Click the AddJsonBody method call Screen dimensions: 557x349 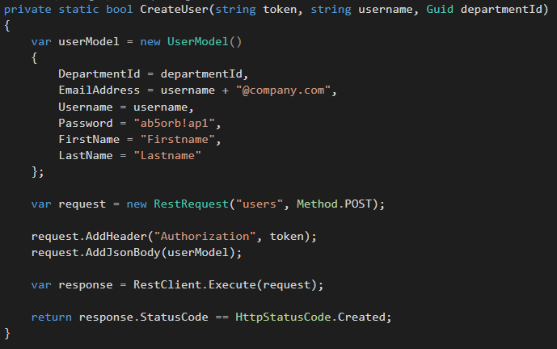(x=123, y=252)
